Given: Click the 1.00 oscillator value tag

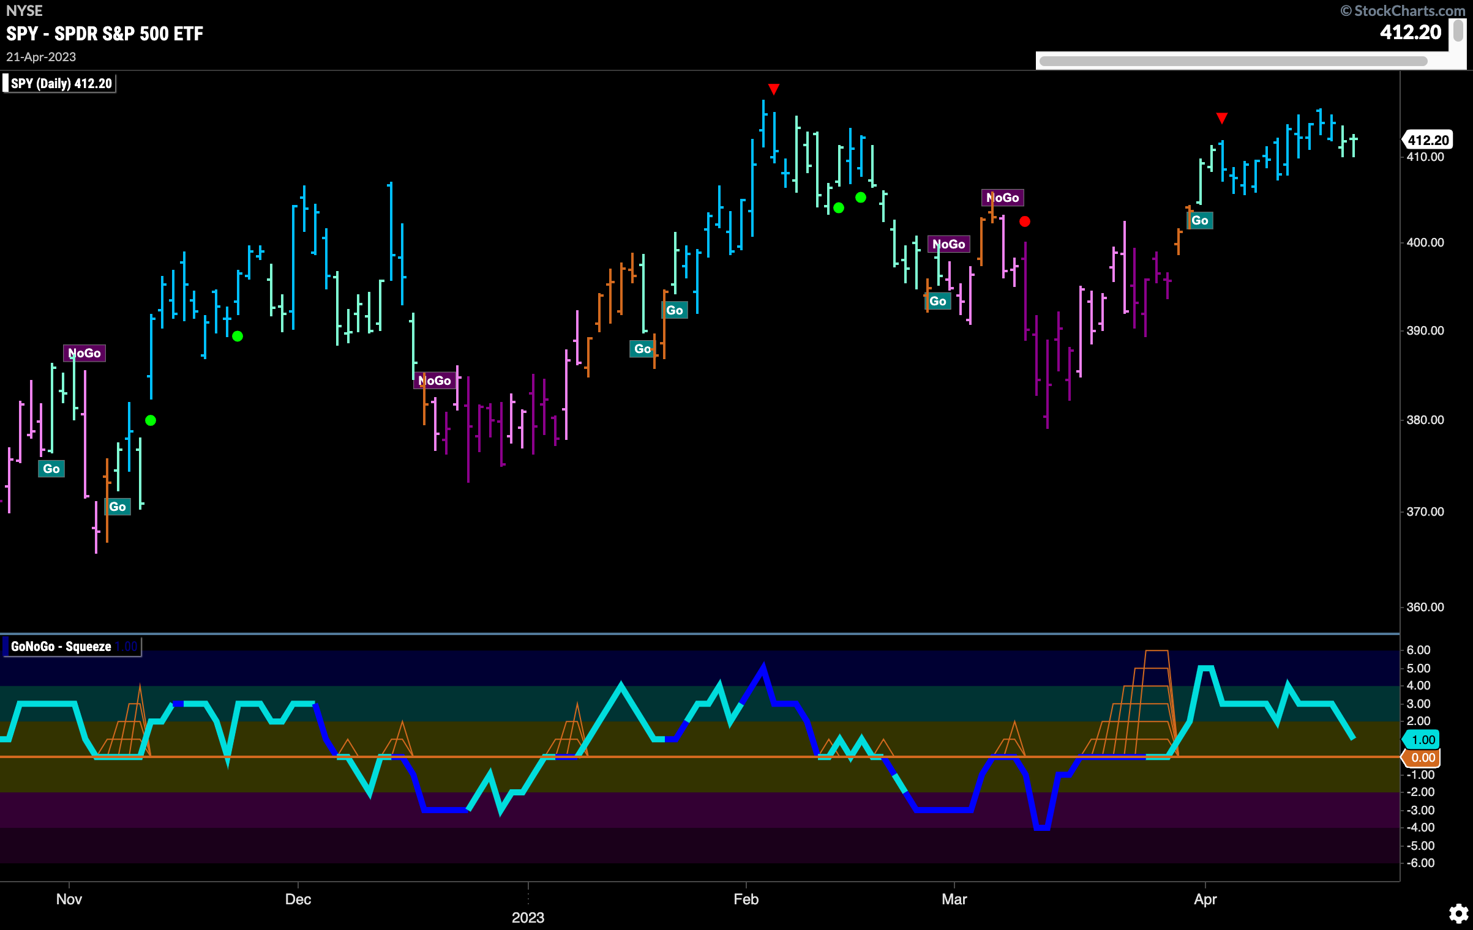Looking at the screenshot, I should (1422, 740).
